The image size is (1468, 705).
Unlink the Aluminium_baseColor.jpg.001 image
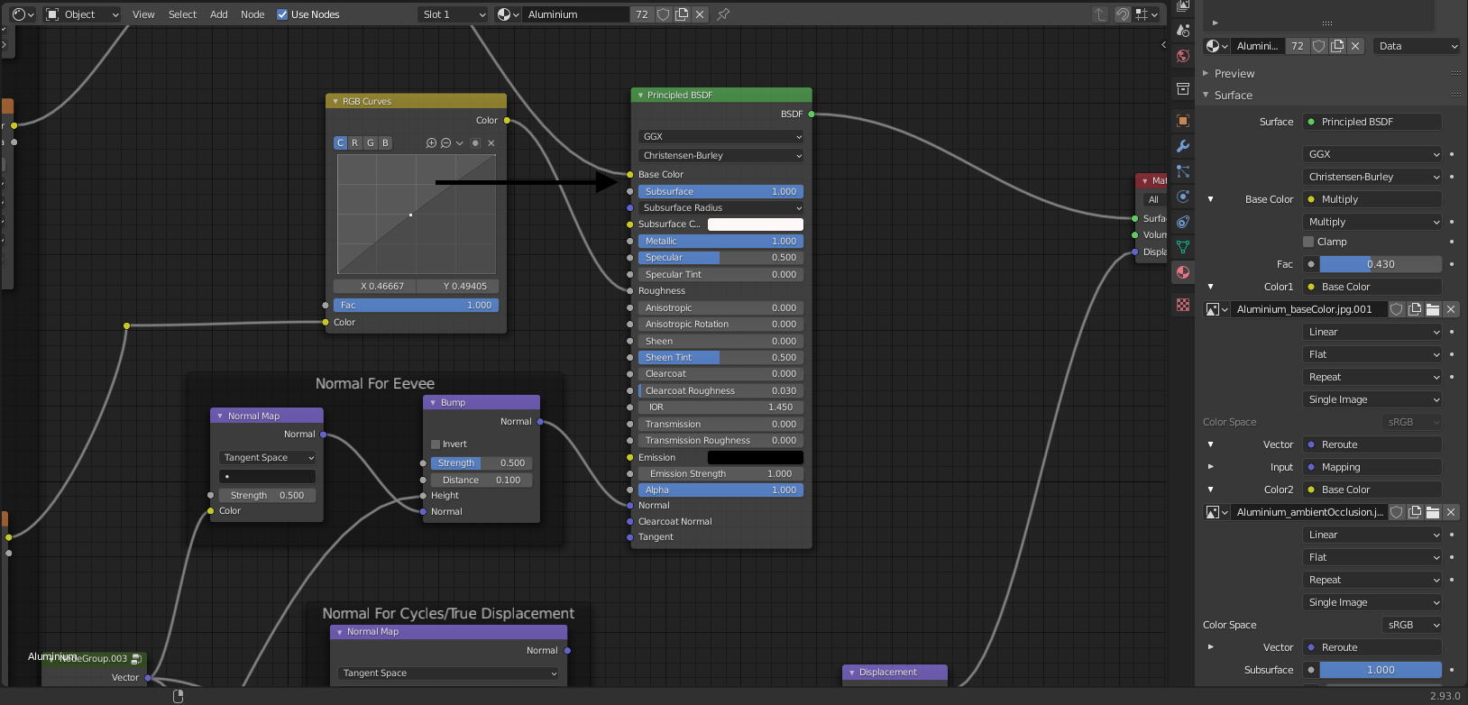point(1451,309)
